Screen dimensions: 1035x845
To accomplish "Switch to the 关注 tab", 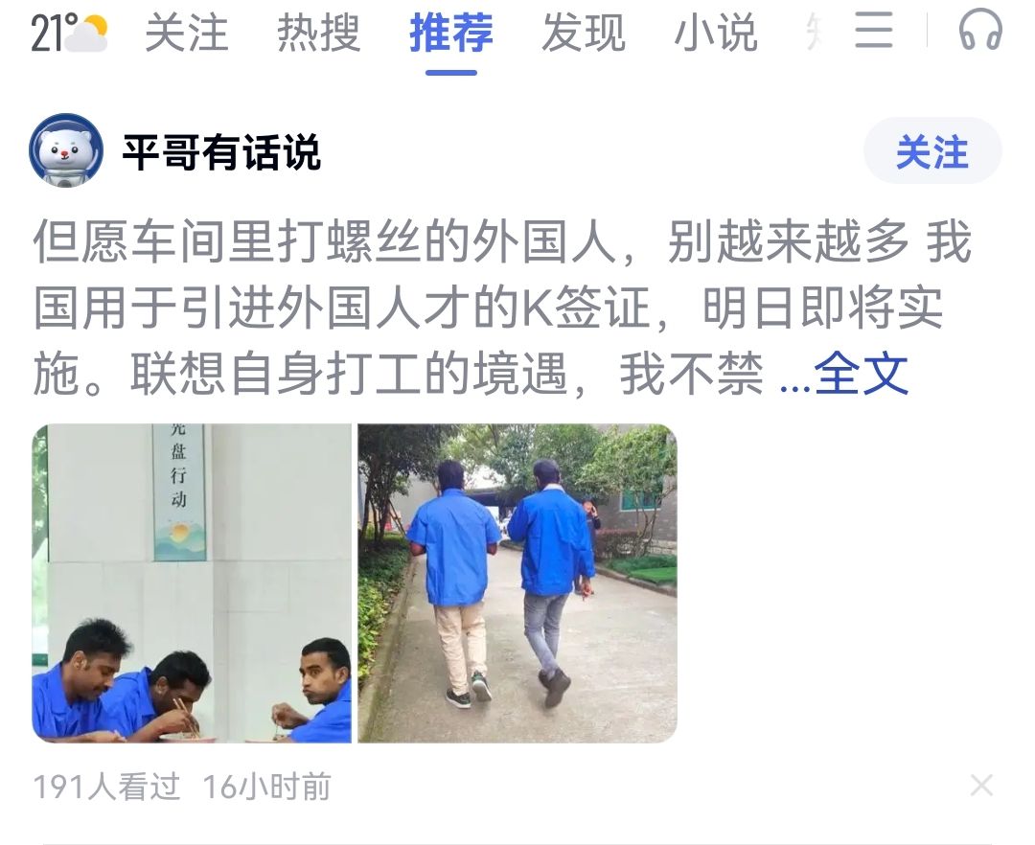I will [187, 33].
